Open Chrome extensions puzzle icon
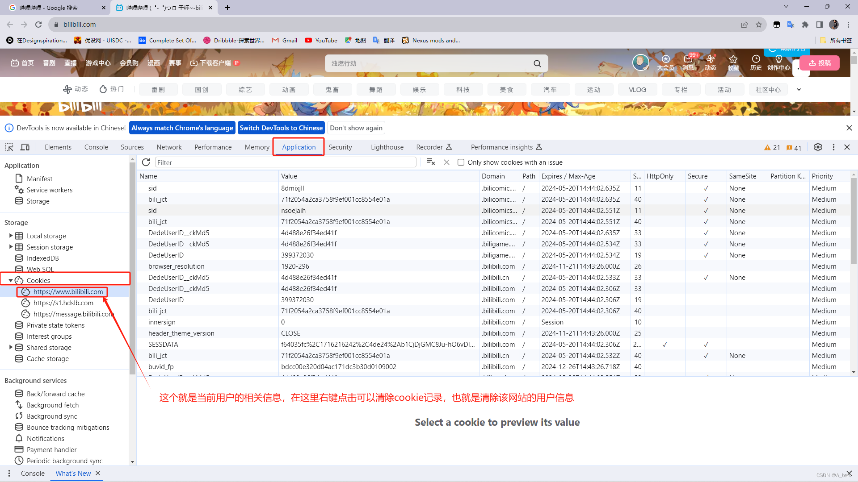Screen dimensions: 858x482 (805, 25)
